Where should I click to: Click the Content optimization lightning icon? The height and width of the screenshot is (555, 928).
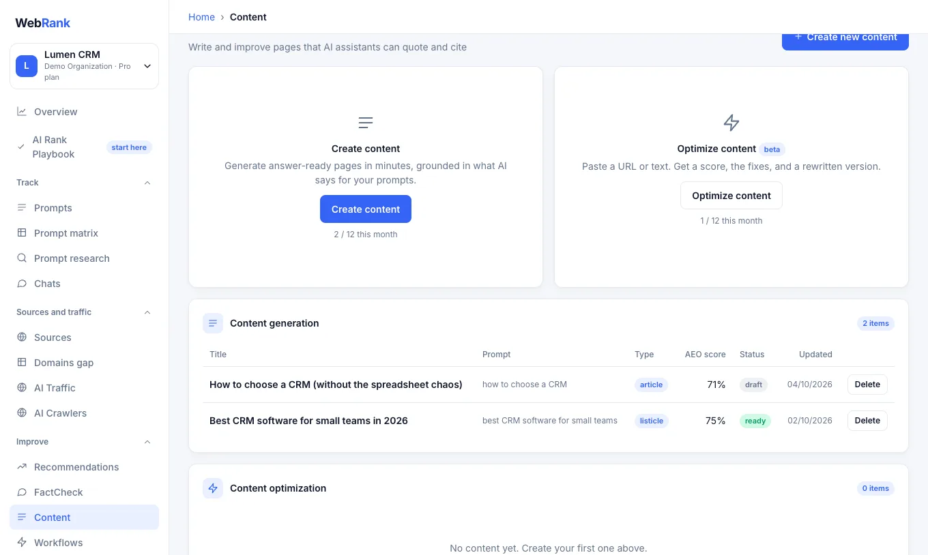(x=213, y=488)
